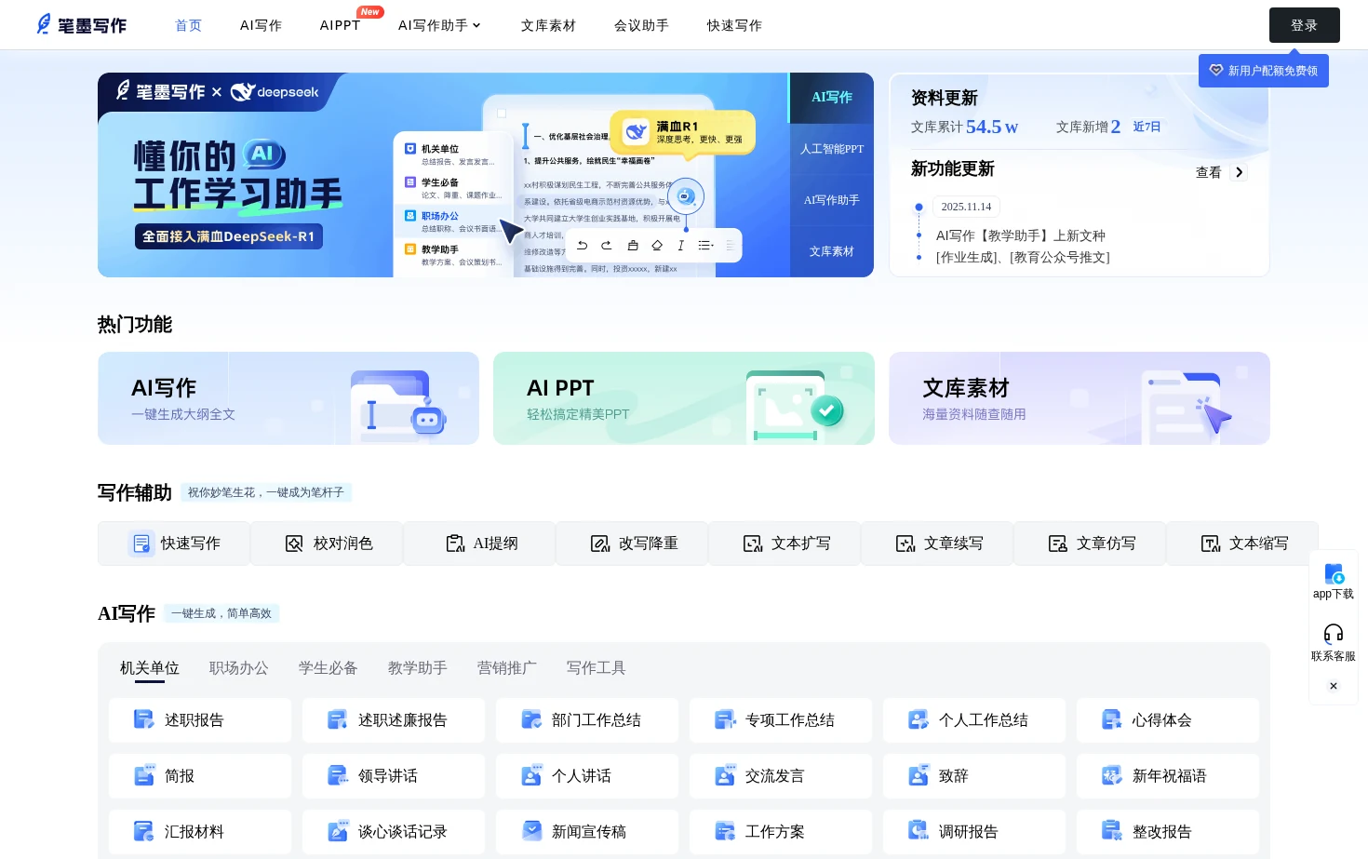The height and width of the screenshot is (859, 1368).
Task: Click the 文章续写 icon
Action: point(905,544)
